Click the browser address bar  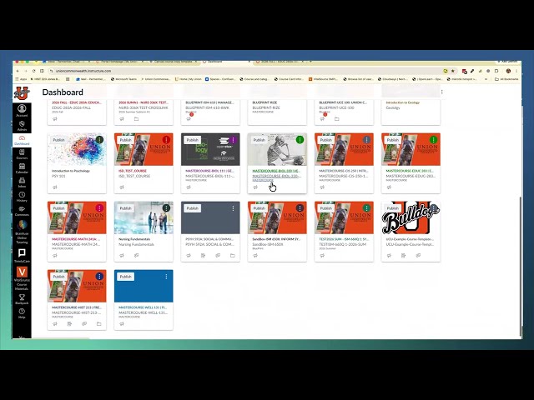(245, 71)
